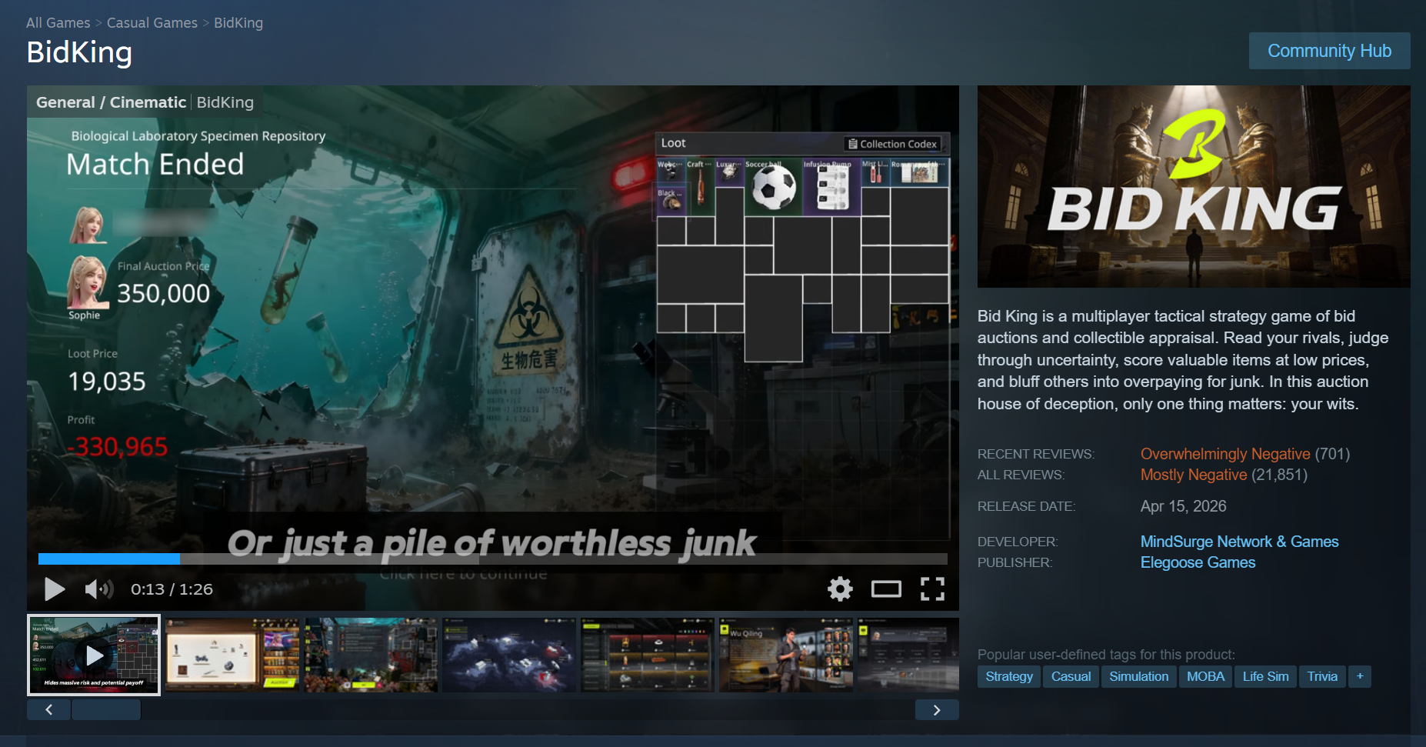Select the last partially visible screenshot thumbnail
The image size is (1426, 747).
click(x=908, y=655)
